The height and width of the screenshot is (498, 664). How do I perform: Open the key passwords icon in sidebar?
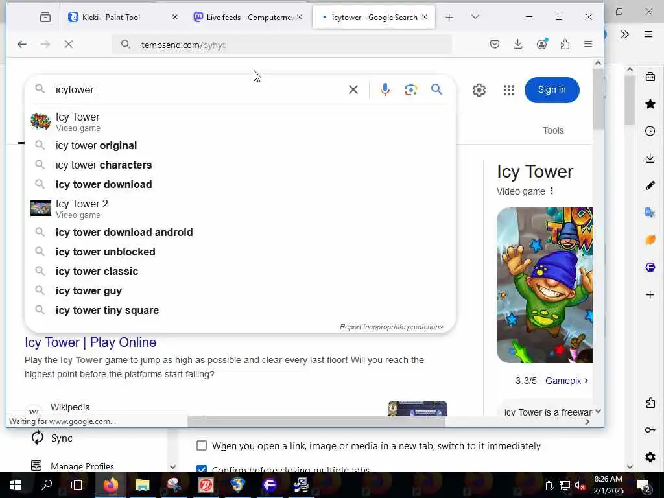650,430
